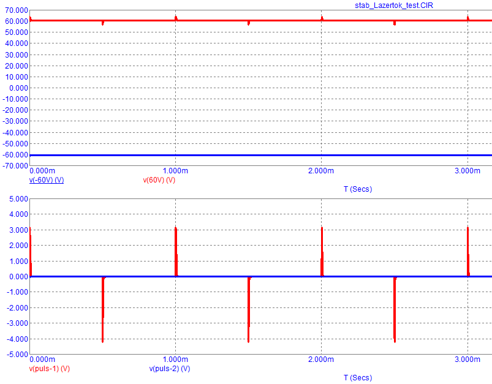Click the lower plot 0.000m time label
The height and width of the screenshot is (384, 492).
[x=42, y=360]
